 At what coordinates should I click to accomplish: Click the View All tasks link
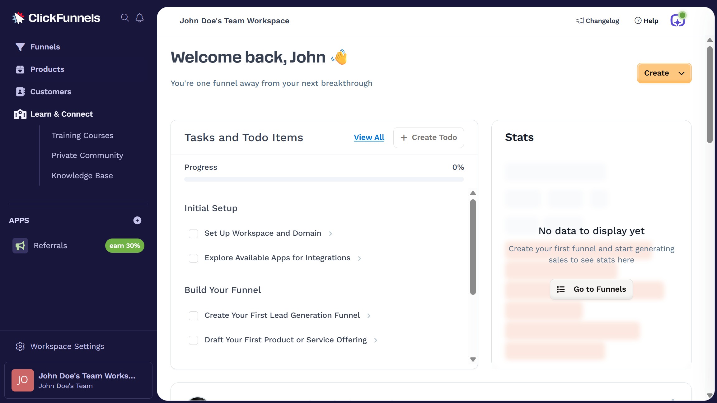click(x=369, y=137)
